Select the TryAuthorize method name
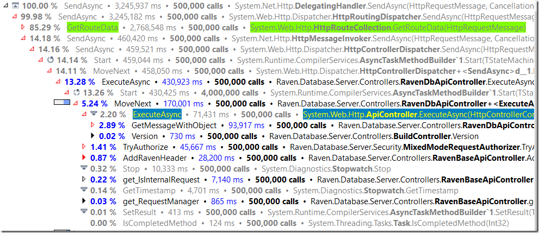The height and width of the screenshot is (233, 539). point(145,147)
